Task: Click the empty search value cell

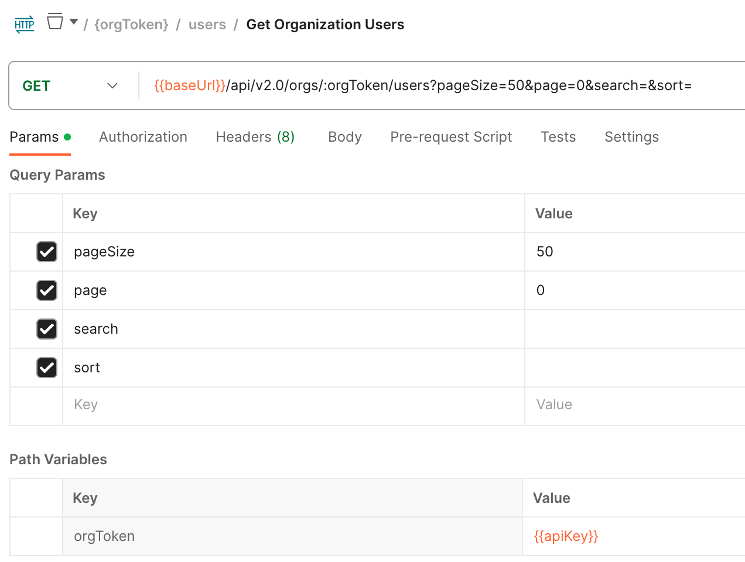Action: 633,329
